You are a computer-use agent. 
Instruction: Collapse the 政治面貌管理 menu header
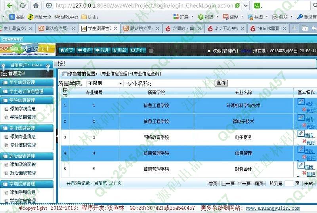(x=27, y=156)
